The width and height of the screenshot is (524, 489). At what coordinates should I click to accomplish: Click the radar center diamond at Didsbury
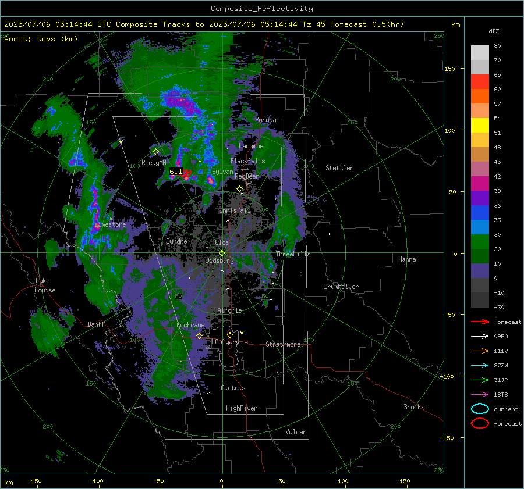pos(222,253)
